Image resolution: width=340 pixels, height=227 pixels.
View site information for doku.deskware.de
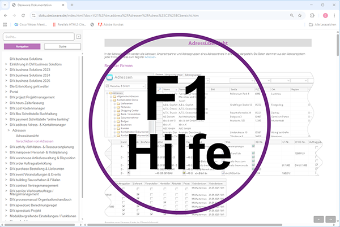[33, 16]
